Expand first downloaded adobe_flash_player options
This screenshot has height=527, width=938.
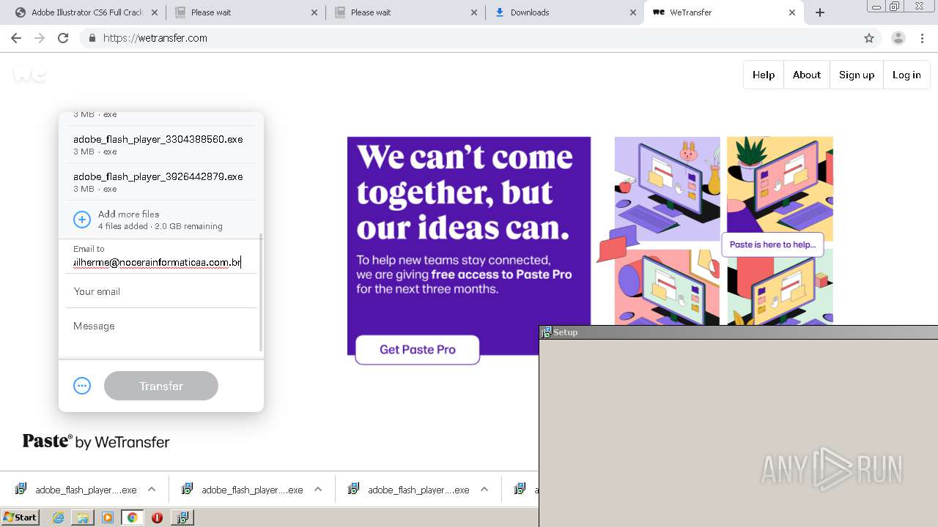click(x=152, y=490)
